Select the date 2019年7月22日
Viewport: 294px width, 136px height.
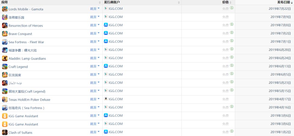[280, 9]
